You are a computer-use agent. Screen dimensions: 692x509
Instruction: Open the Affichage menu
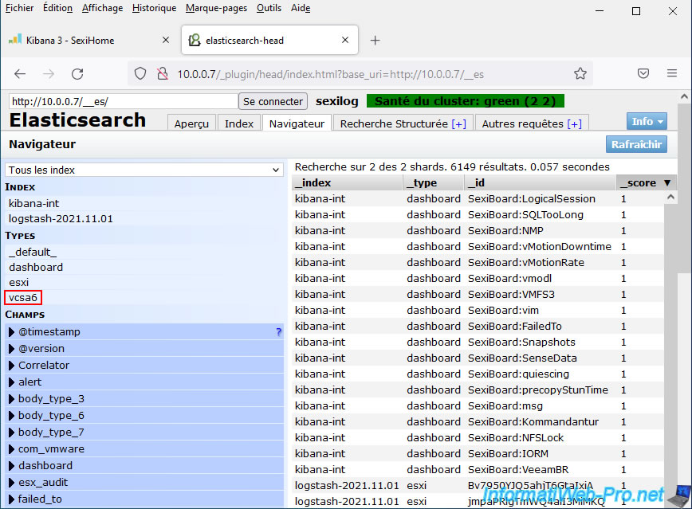[102, 8]
